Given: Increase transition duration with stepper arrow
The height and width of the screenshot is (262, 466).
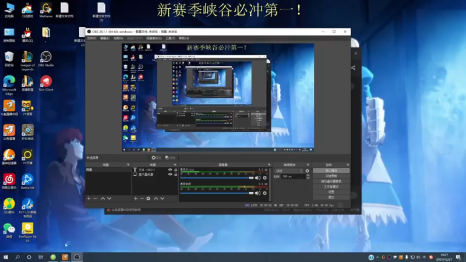Looking at the screenshot, I should click(308, 175).
